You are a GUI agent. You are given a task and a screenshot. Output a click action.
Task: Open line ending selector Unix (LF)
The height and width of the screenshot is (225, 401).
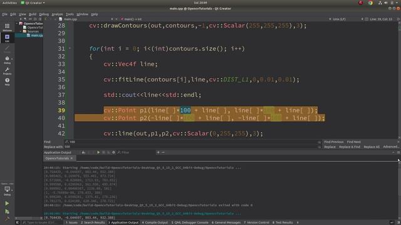[339, 19]
